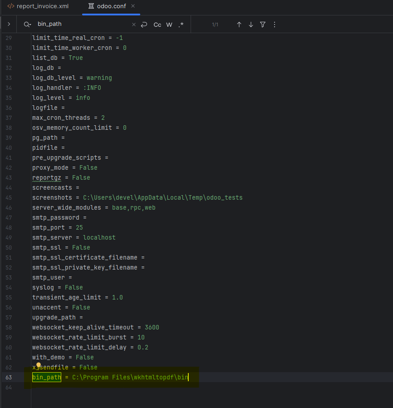Image resolution: width=393 pixels, height=408 pixels.
Task: Place cursor on the screenshots path value
Action: tap(162, 197)
